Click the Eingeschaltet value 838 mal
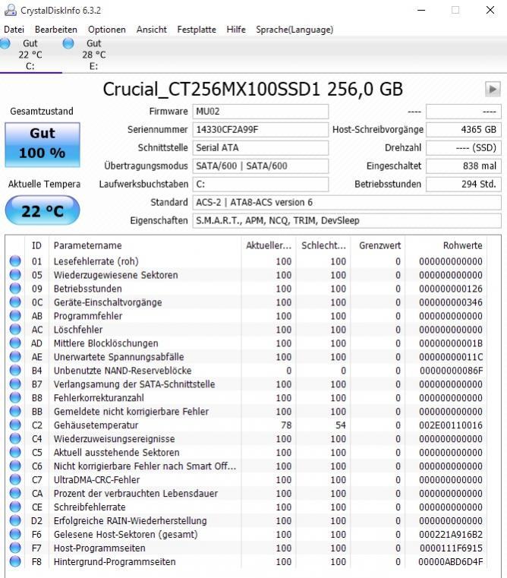507x578 pixels. 464,166
